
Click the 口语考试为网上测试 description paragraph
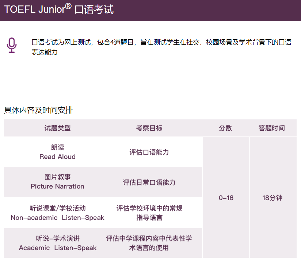coord(161,47)
